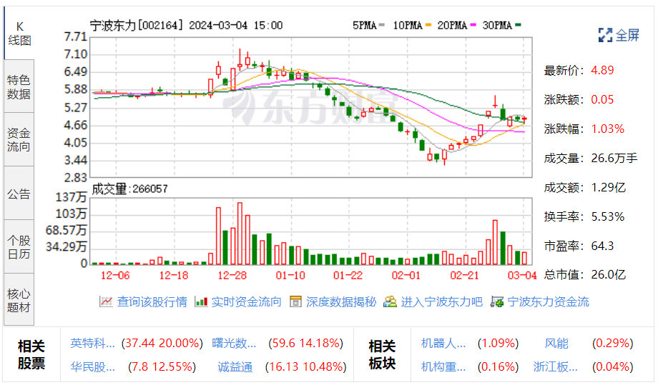This screenshot has height=385, width=658.
Task: Open related sector 浙江板...
Action: pyautogui.click(x=556, y=367)
